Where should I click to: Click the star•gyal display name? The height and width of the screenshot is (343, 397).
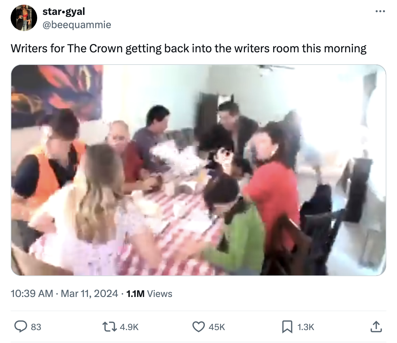(63, 11)
